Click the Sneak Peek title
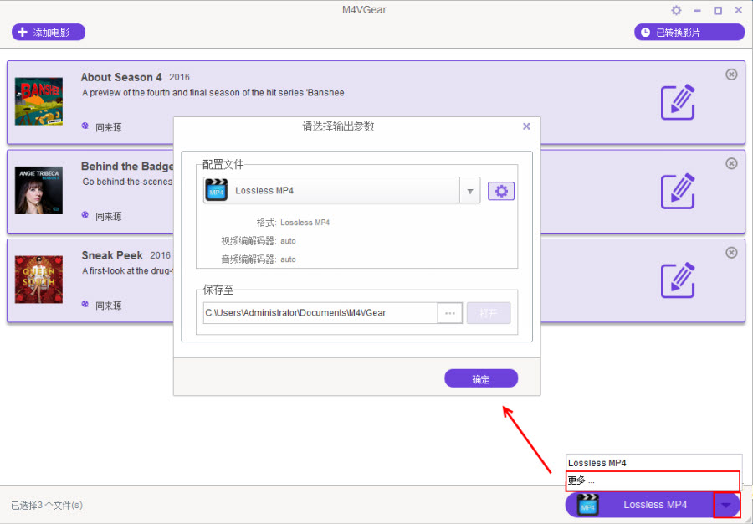Image resolution: width=753 pixels, height=524 pixels. pos(112,255)
